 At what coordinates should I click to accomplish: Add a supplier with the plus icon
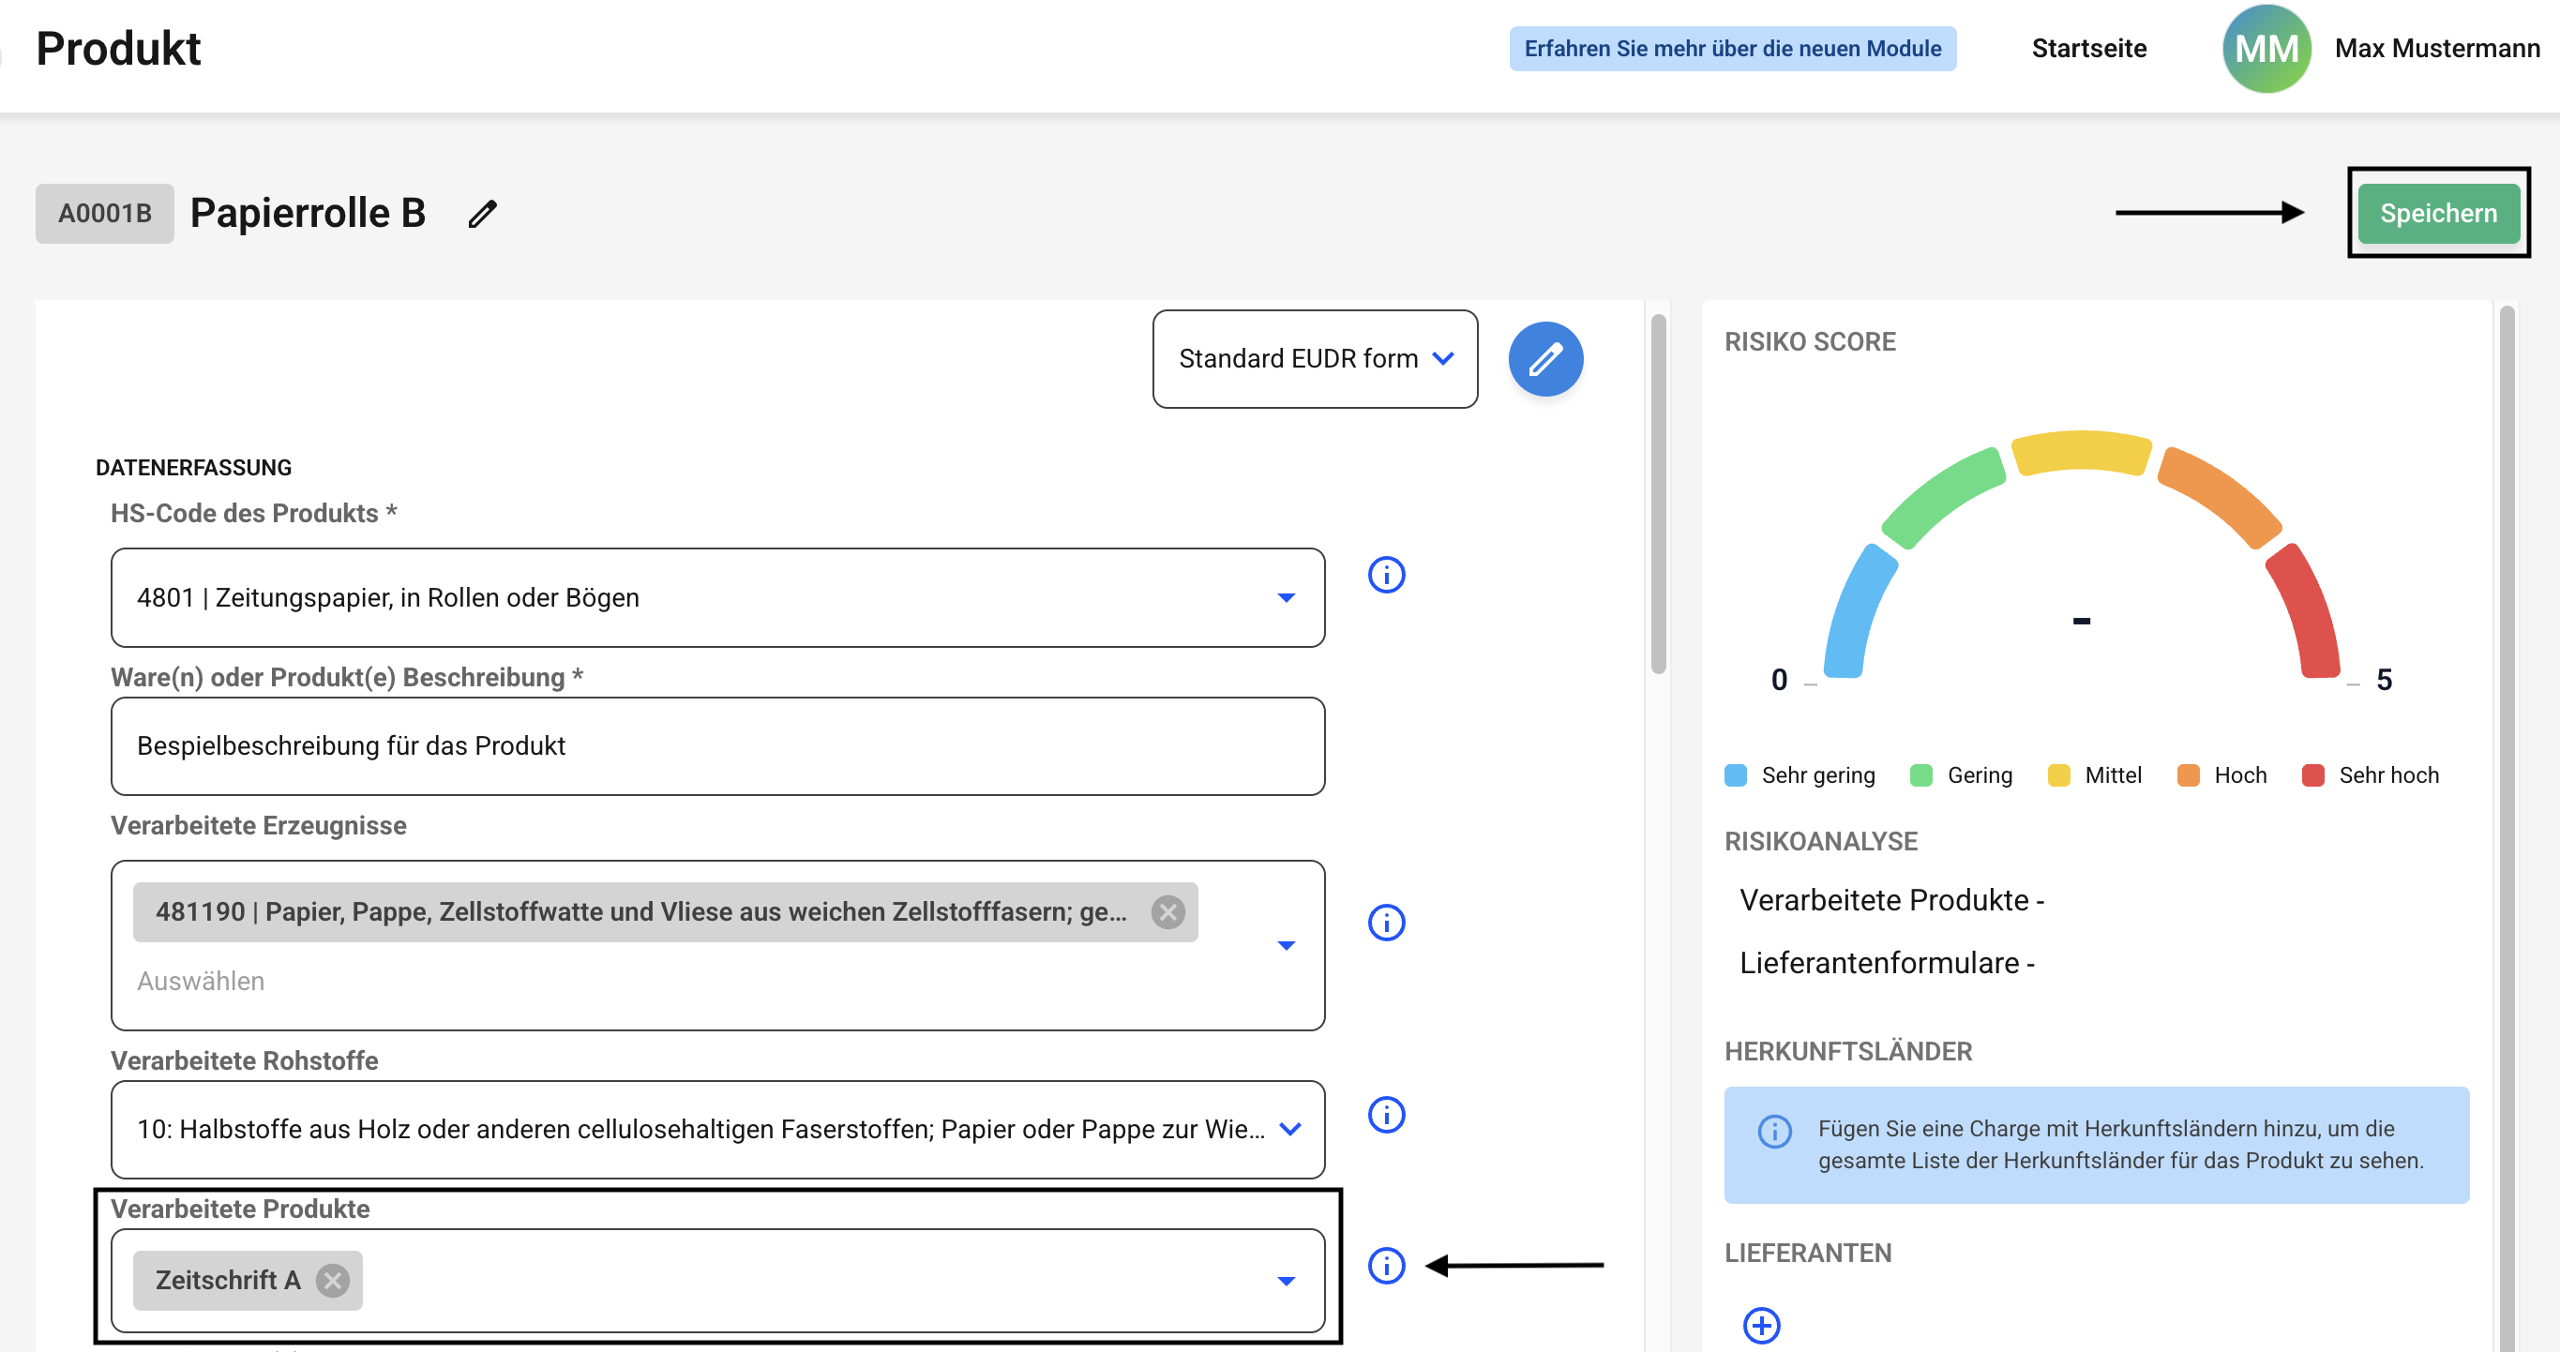(1761, 1325)
